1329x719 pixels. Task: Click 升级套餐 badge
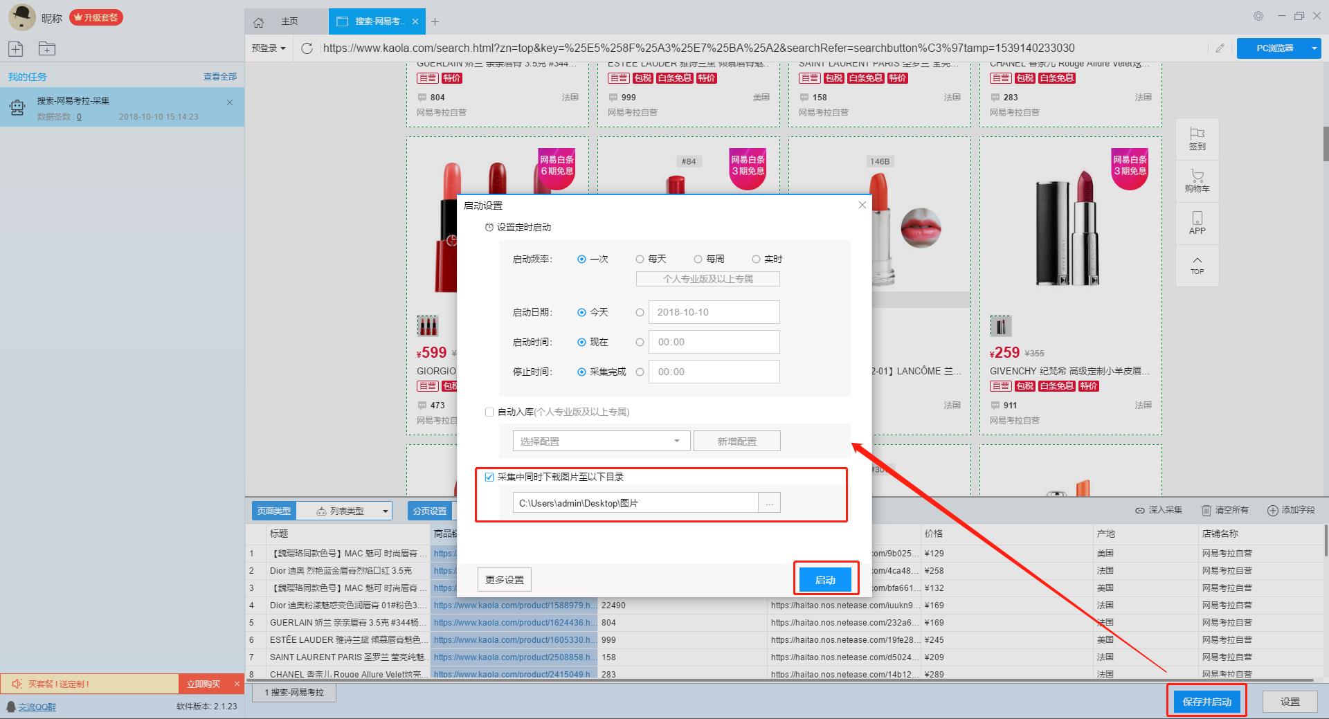(x=96, y=17)
